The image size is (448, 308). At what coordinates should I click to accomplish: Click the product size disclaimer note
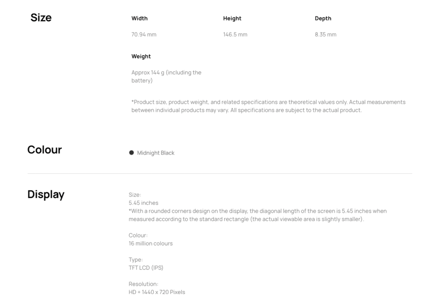coord(268,106)
